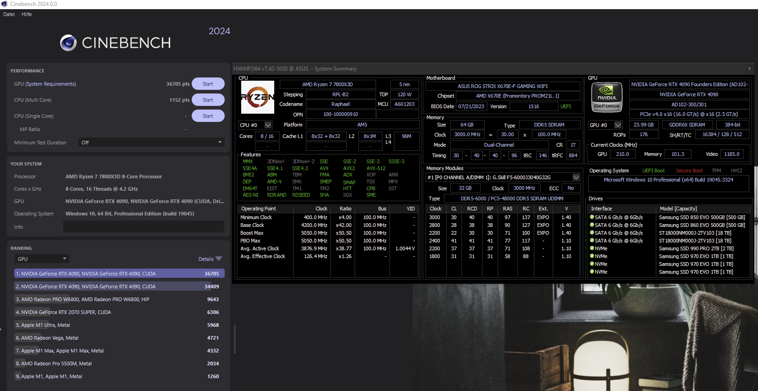Click the green status dot for Samsung SSD 860 EVO

pyautogui.click(x=592, y=225)
